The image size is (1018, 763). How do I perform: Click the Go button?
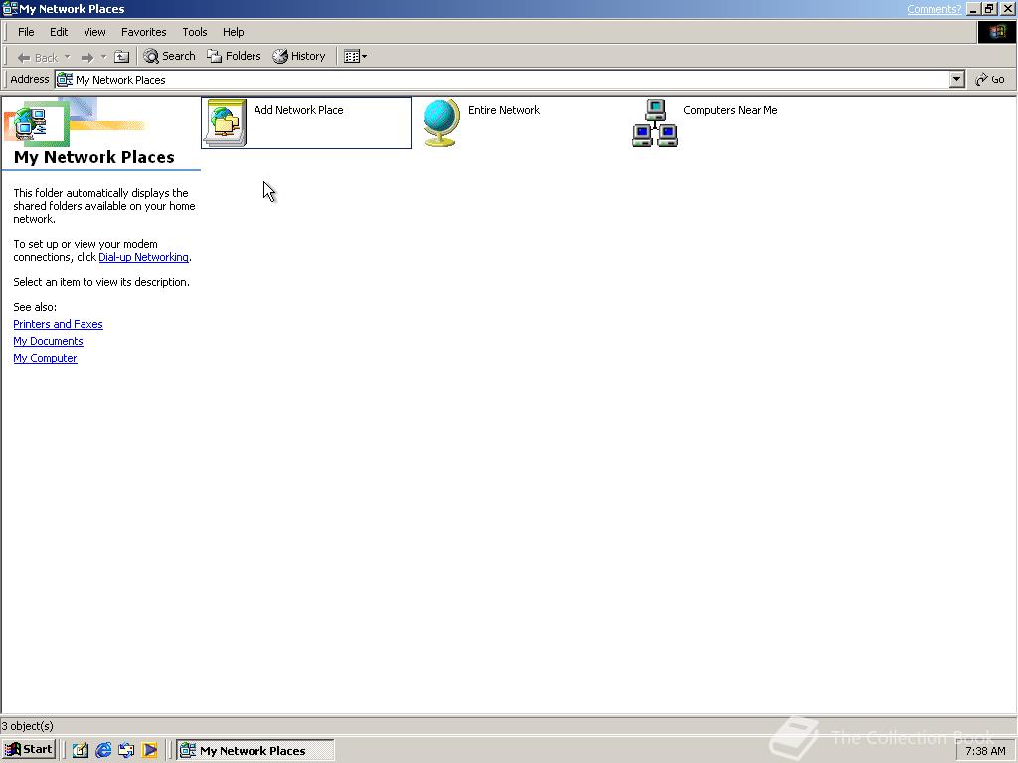990,79
